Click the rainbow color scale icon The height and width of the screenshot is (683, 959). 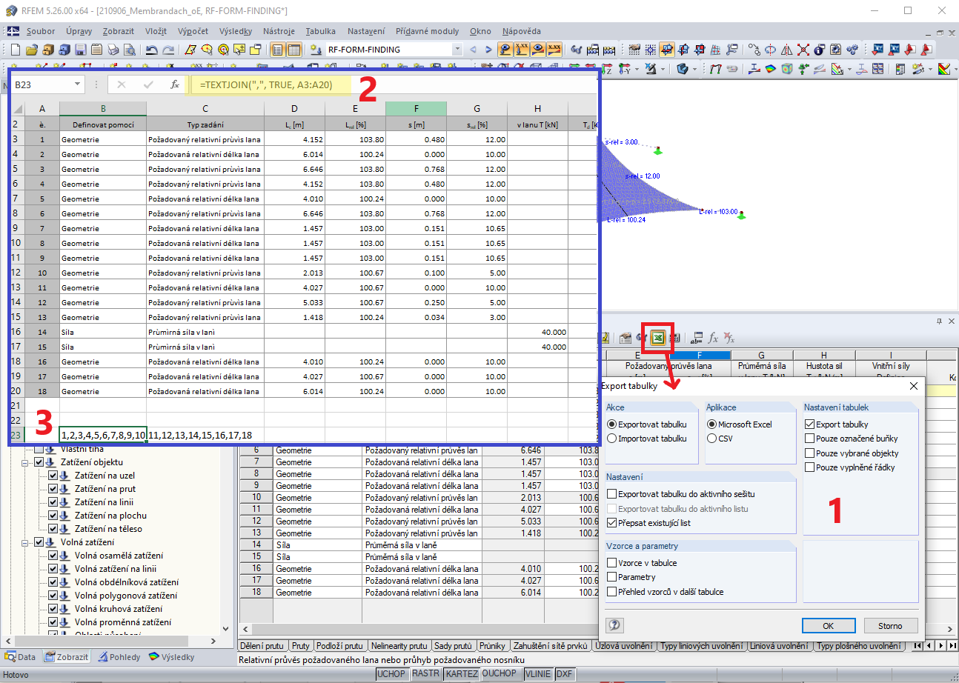tap(943, 69)
